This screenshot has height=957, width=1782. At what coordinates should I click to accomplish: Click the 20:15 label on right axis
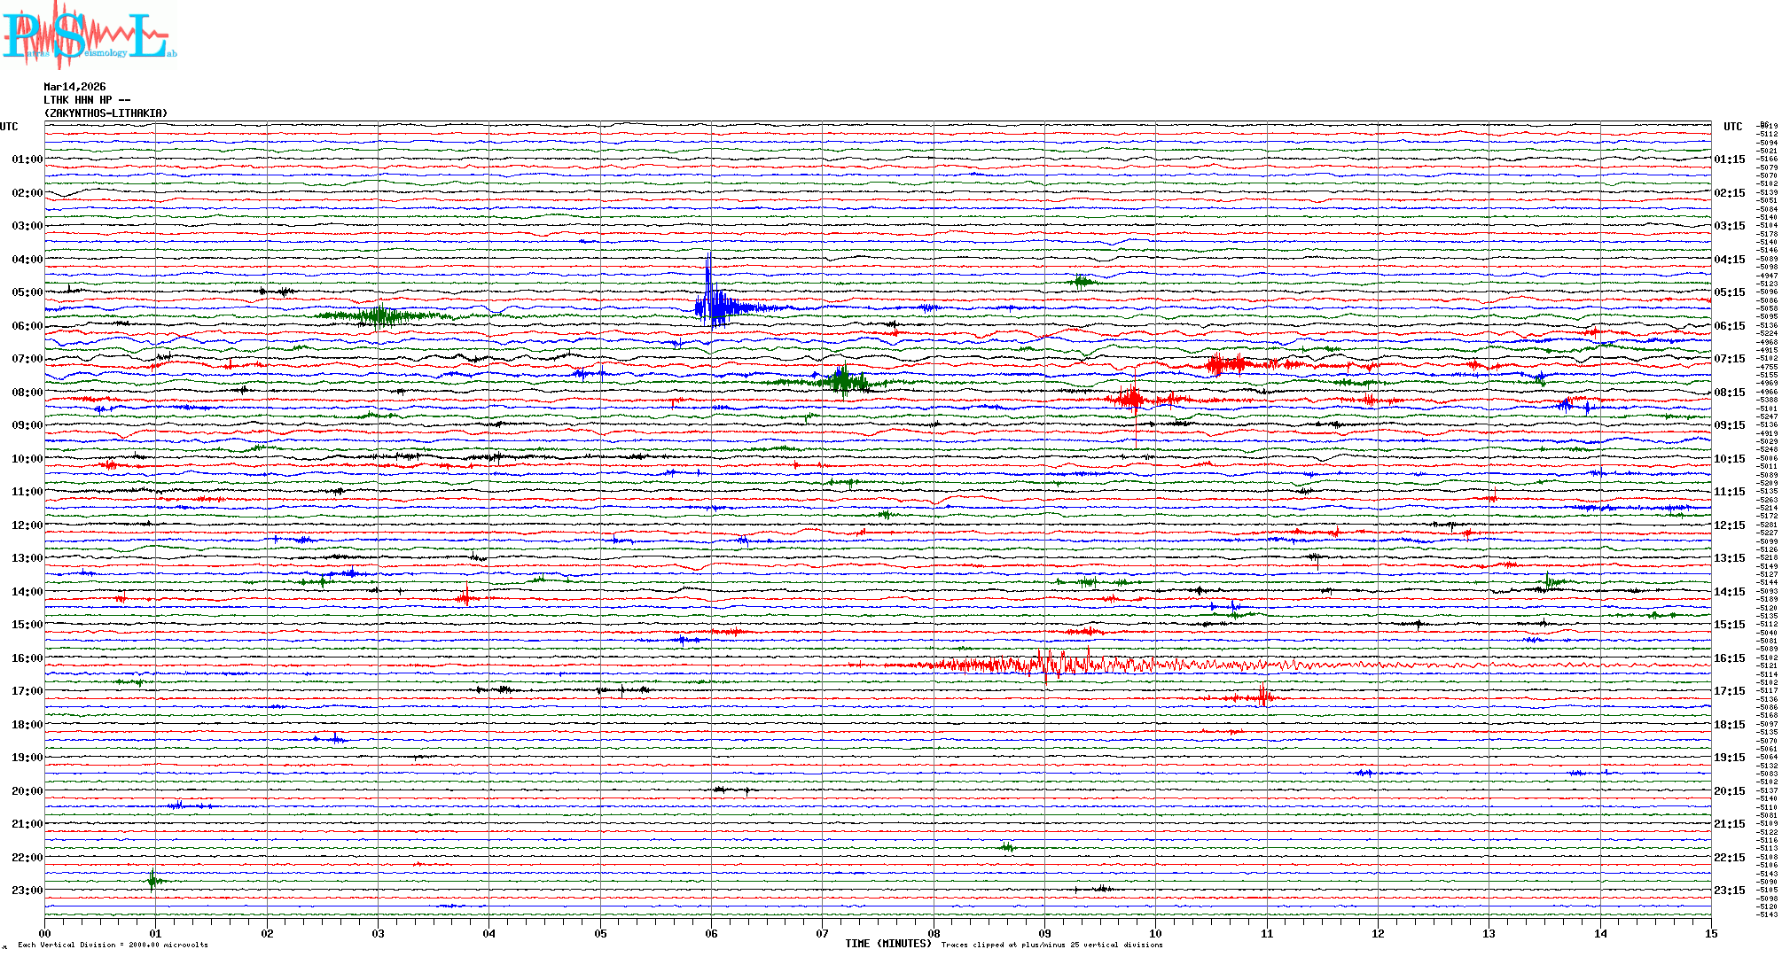pos(1729,791)
